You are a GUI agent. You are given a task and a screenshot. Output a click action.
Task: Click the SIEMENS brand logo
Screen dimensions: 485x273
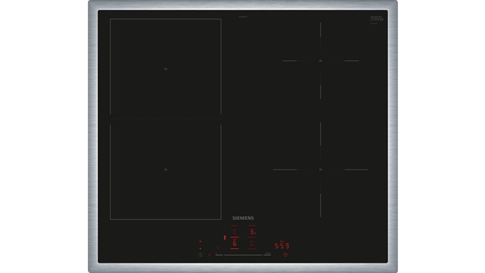pyautogui.click(x=243, y=218)
